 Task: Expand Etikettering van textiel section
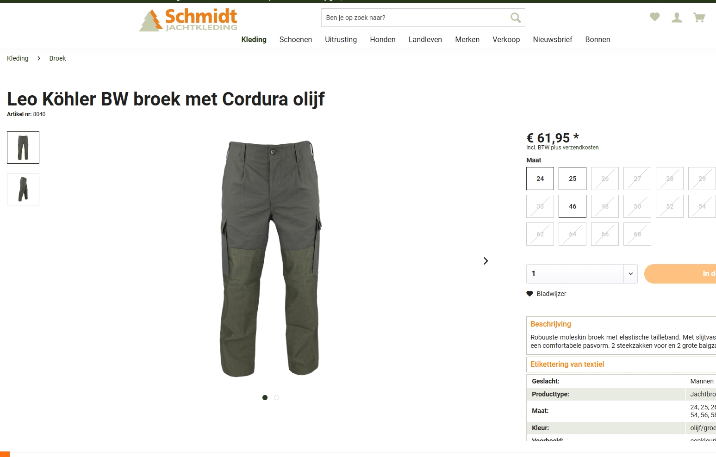click(x=567, y=364)
